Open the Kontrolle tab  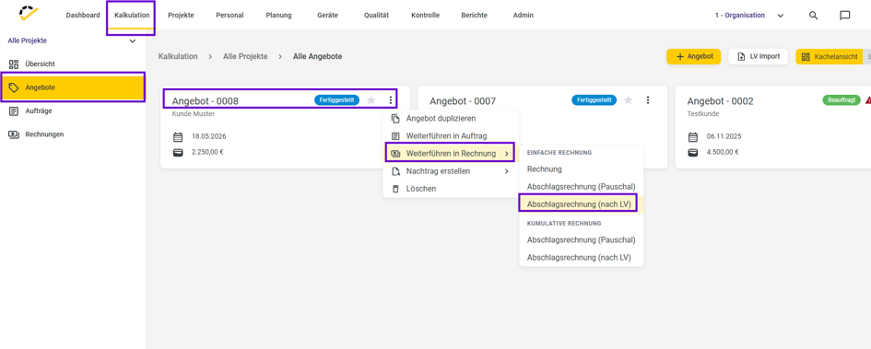(x=426, y=16)
